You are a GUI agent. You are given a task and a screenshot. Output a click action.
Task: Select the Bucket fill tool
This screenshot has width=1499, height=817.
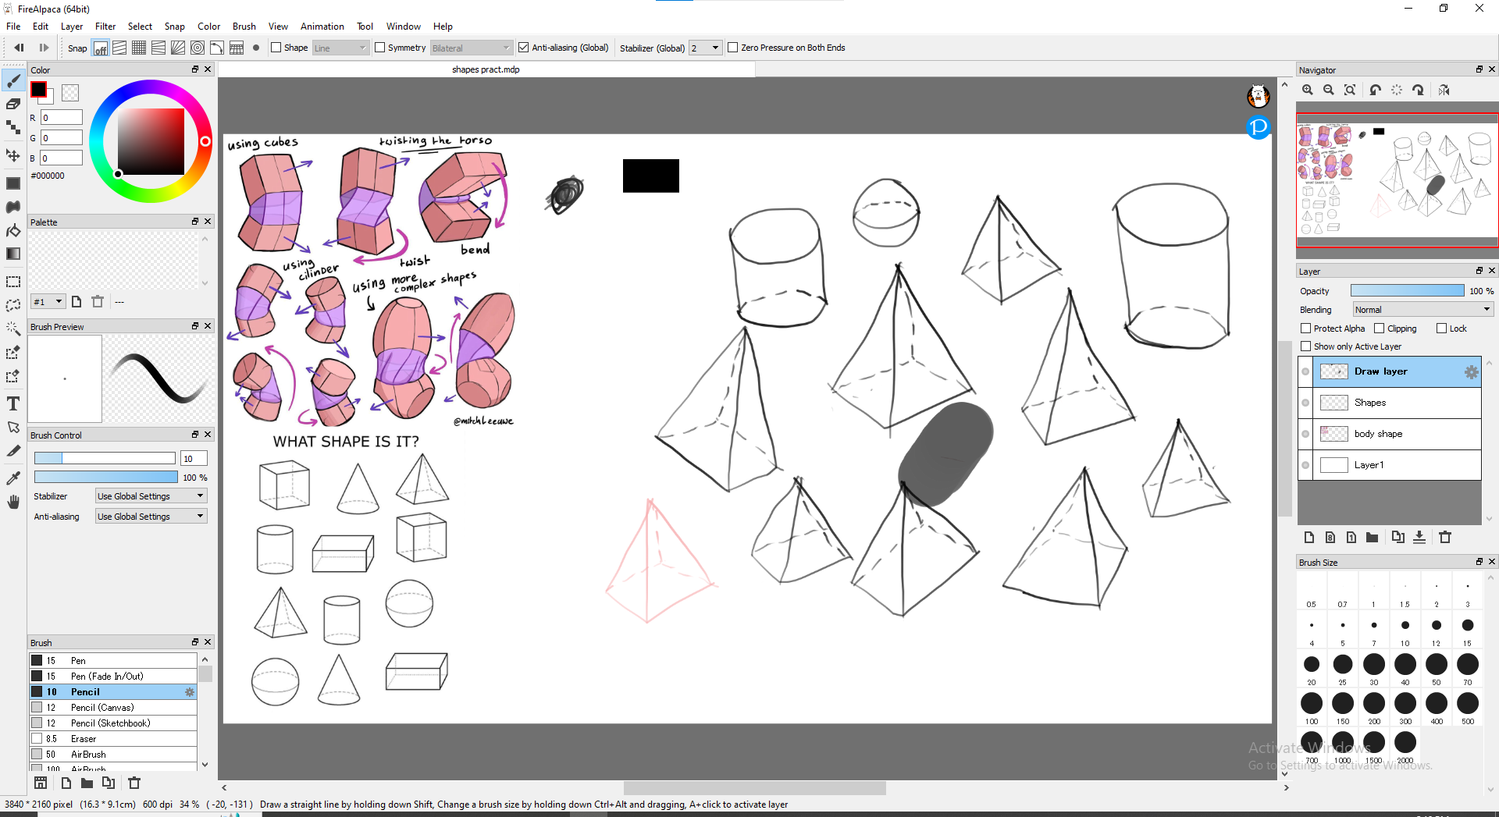pos(13,230)
